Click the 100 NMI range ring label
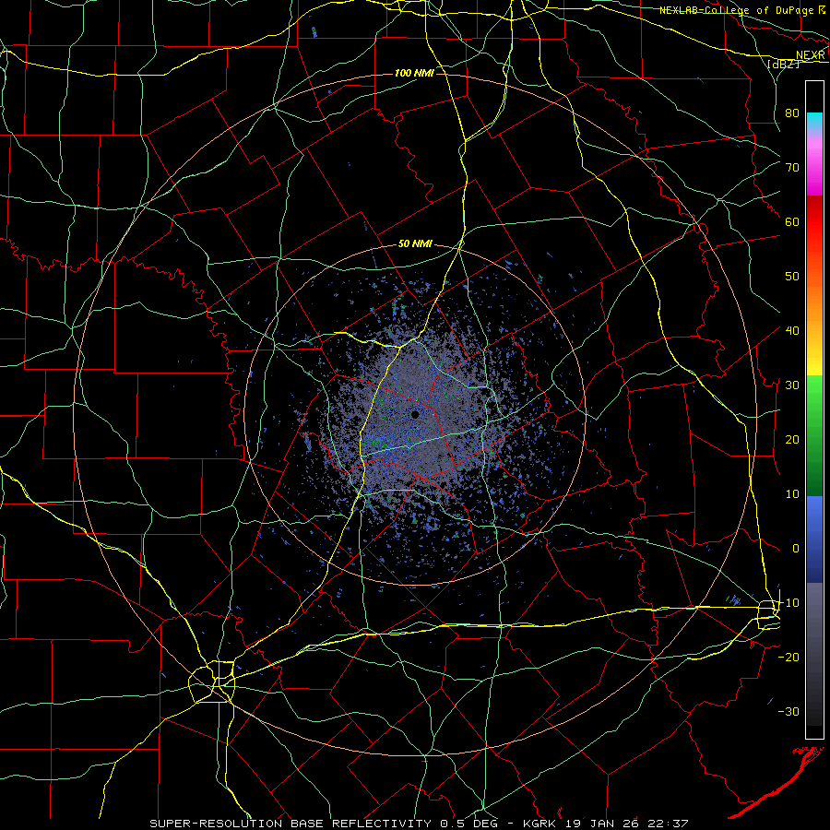830x830 pixels. tap(414, 73)
